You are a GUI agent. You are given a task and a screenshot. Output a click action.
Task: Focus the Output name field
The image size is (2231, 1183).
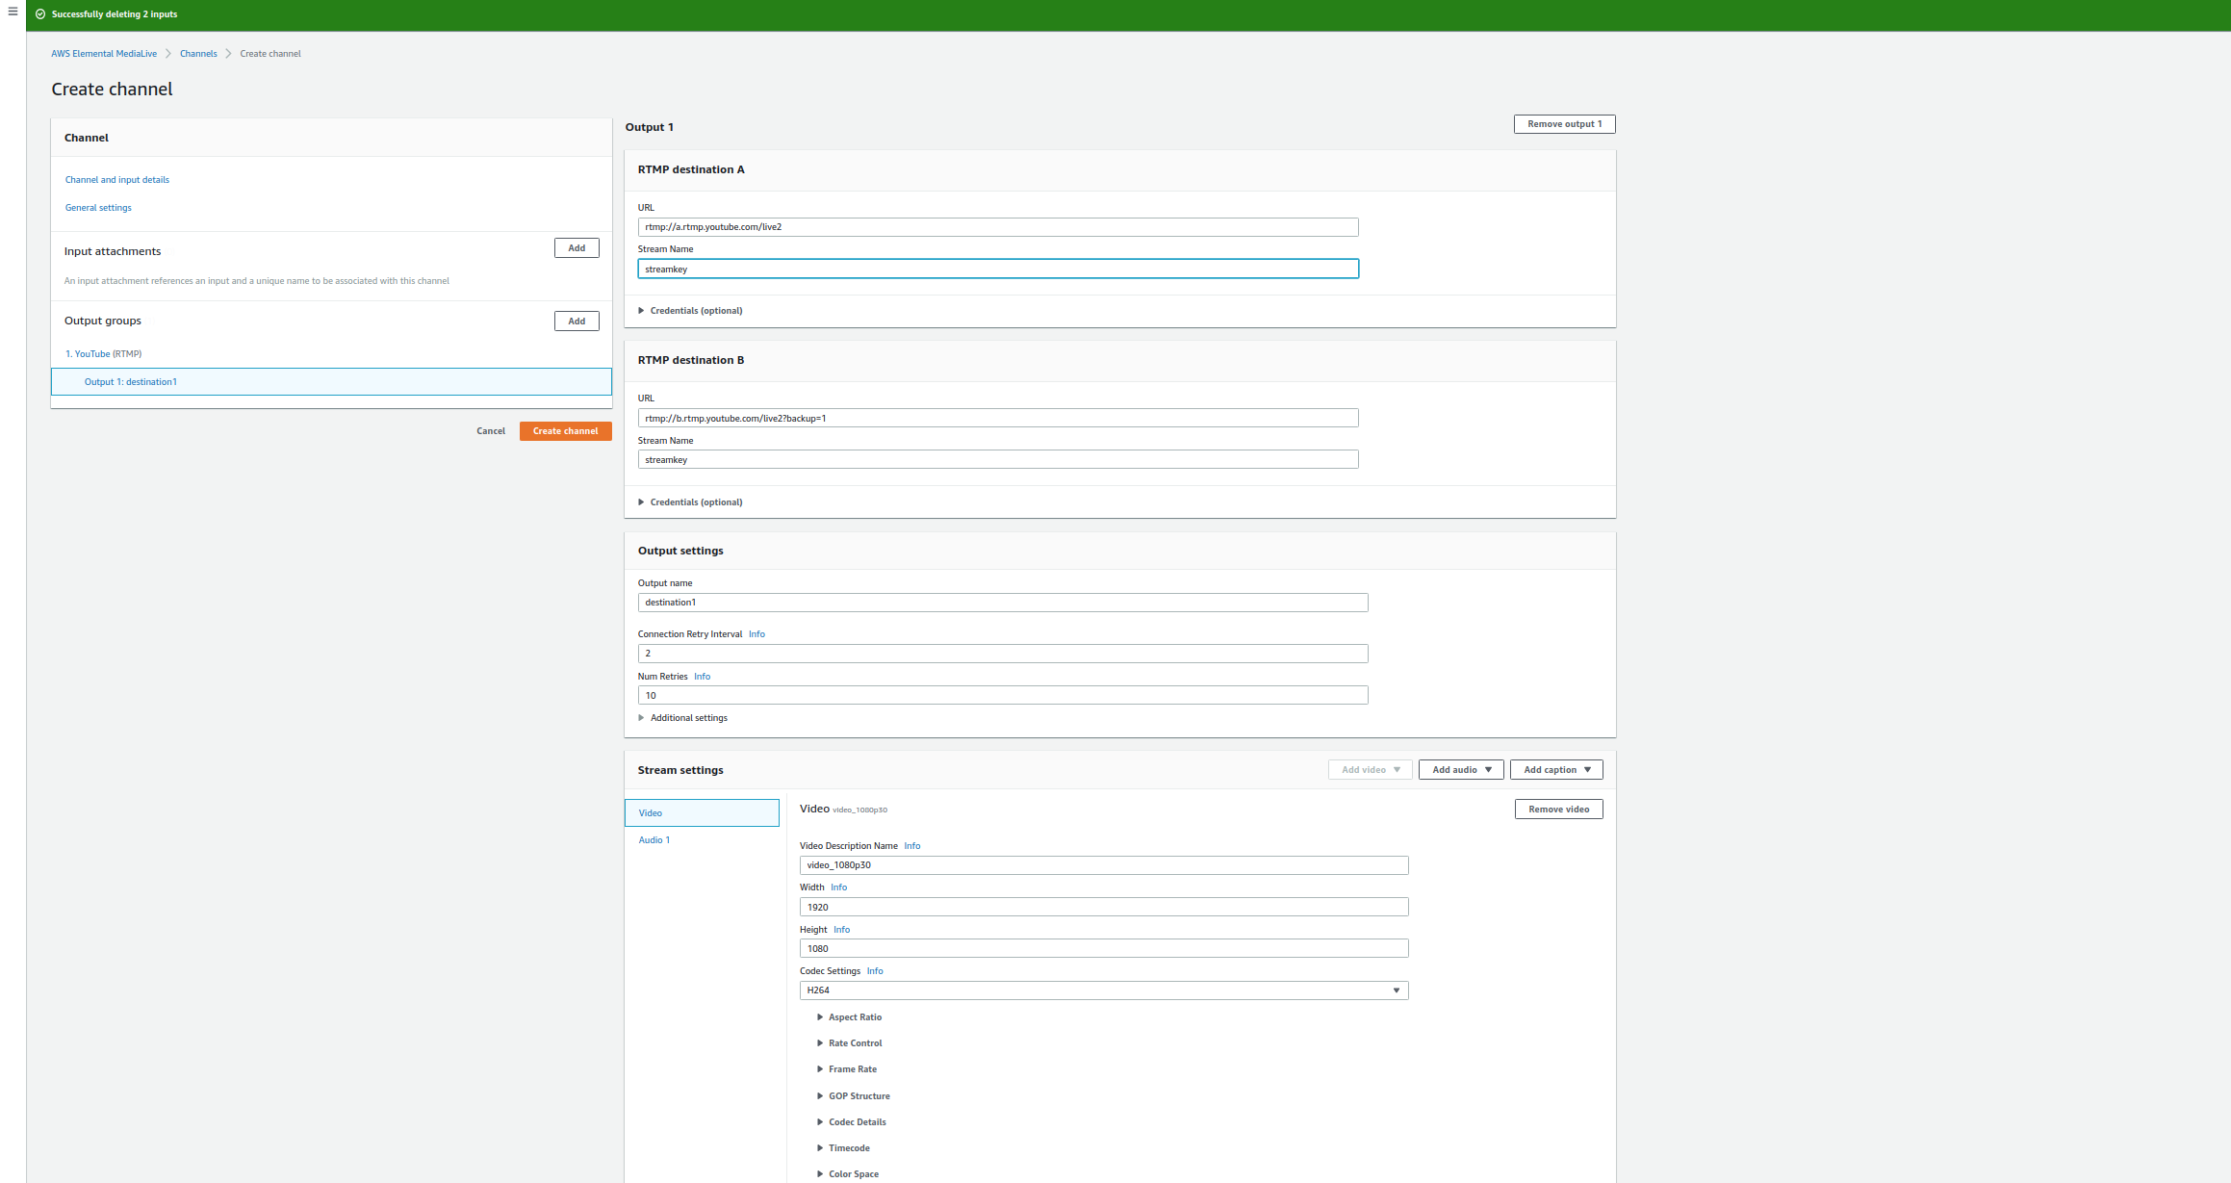click(1003, 603)
